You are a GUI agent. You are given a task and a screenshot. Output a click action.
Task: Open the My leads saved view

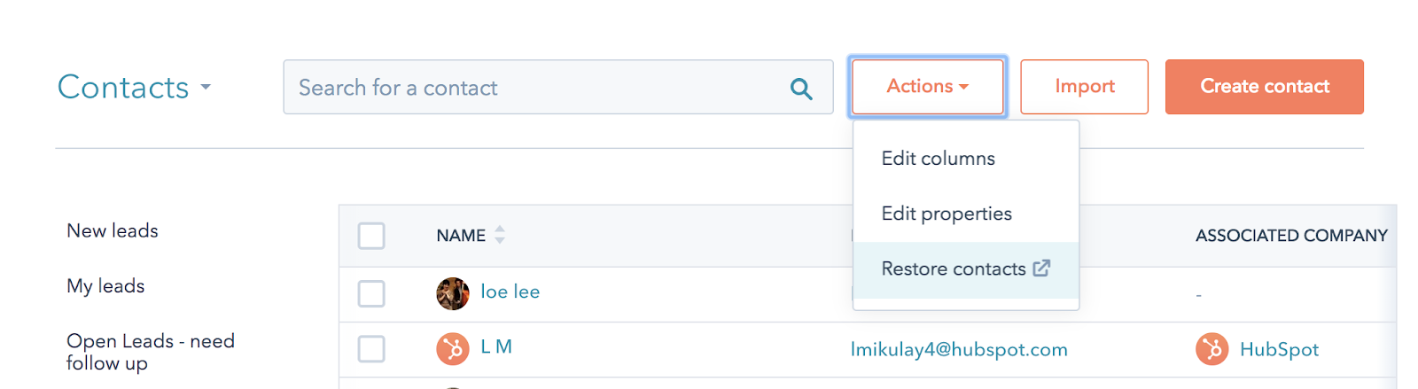pyautogui.click(x=105, y=286)
